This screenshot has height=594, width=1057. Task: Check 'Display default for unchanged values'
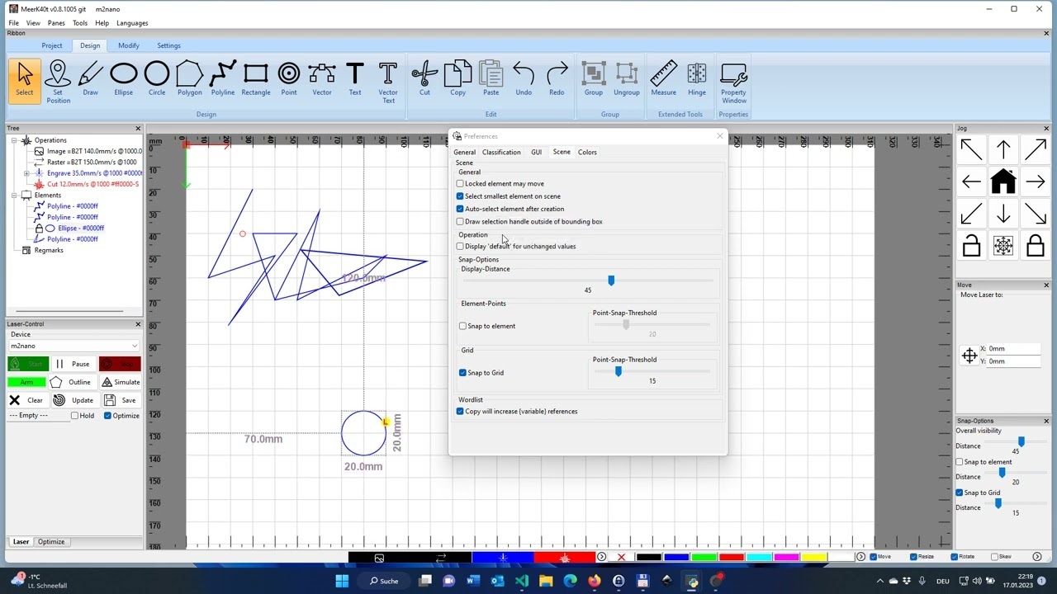point(460,246)
